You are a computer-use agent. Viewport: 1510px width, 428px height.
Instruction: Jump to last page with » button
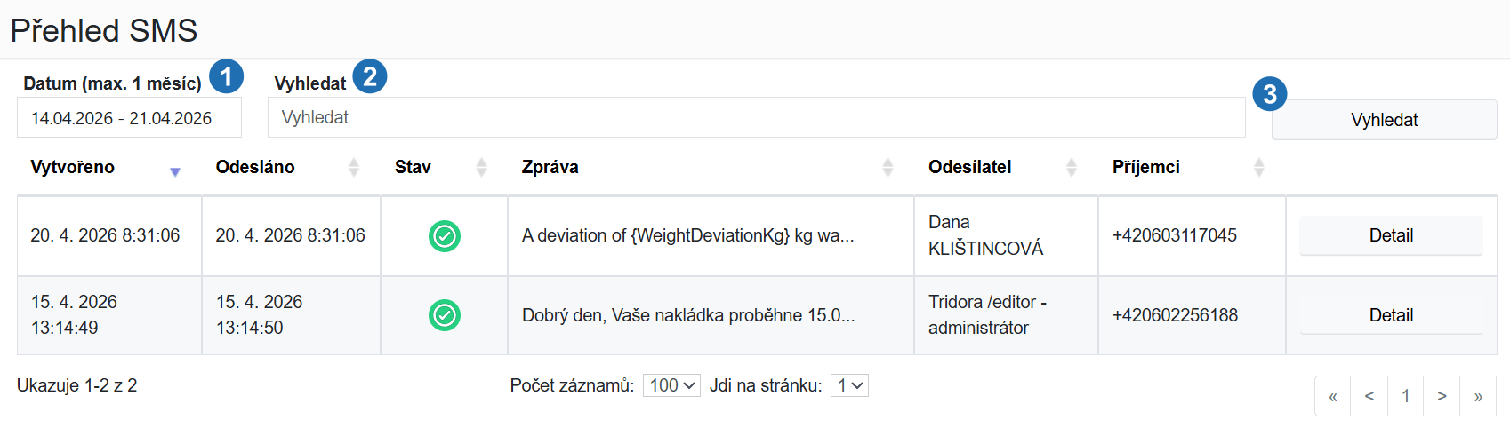1478,396
